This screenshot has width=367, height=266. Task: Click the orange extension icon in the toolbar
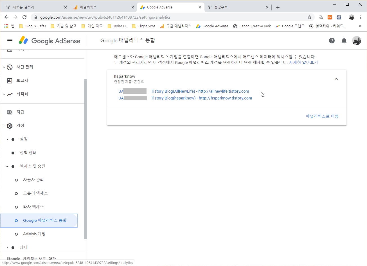point(330,17)
